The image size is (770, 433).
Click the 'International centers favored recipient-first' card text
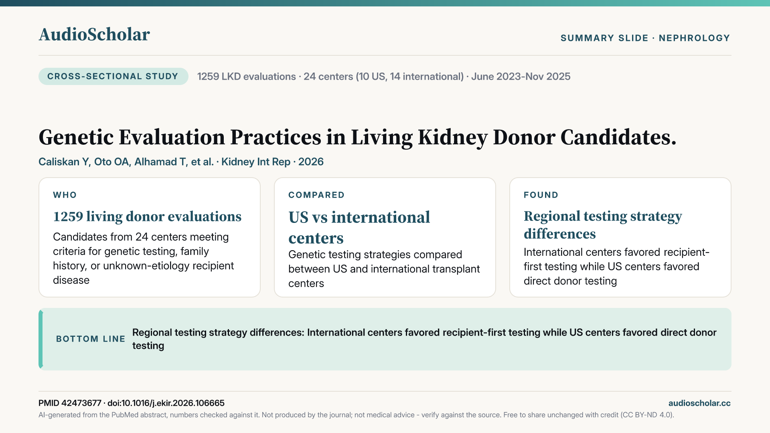(x=616, y=267)
